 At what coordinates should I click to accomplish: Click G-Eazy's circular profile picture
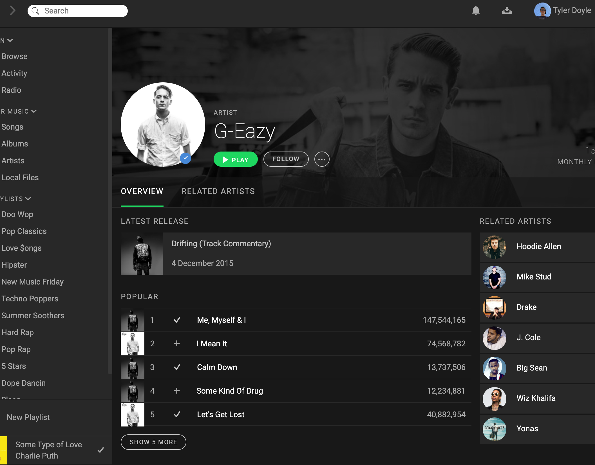[163, 125]
